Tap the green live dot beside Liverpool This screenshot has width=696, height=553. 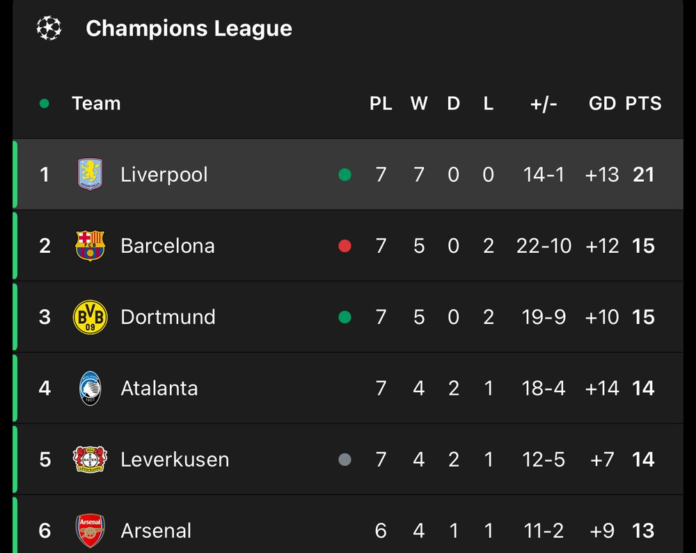point(345,175)
